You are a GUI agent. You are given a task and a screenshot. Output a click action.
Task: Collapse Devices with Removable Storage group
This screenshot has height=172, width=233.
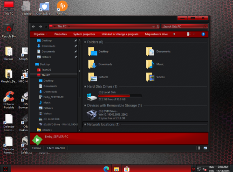pos(85,106)
